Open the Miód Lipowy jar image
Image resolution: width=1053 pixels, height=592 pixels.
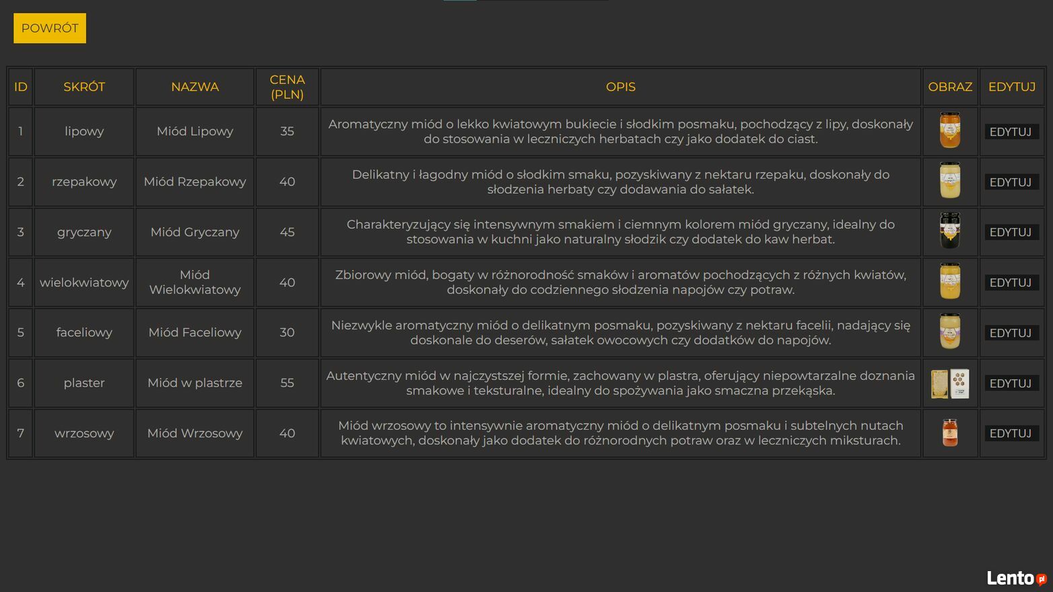point(950,131)
